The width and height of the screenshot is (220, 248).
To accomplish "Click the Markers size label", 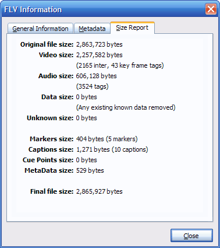I will tap(52, 139).
